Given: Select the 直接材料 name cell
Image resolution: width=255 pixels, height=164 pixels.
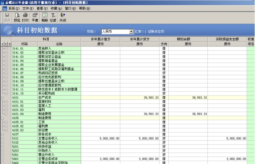Looking at the screenshot, I should pos(59,102).
